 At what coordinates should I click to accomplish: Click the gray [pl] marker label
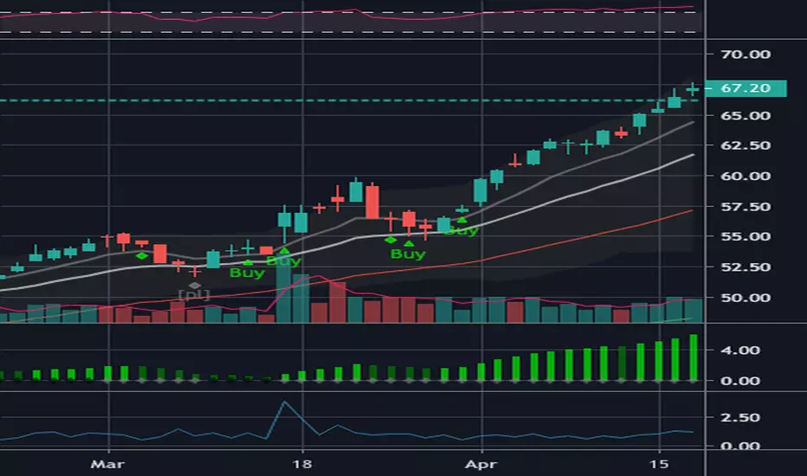click(194, 295)
